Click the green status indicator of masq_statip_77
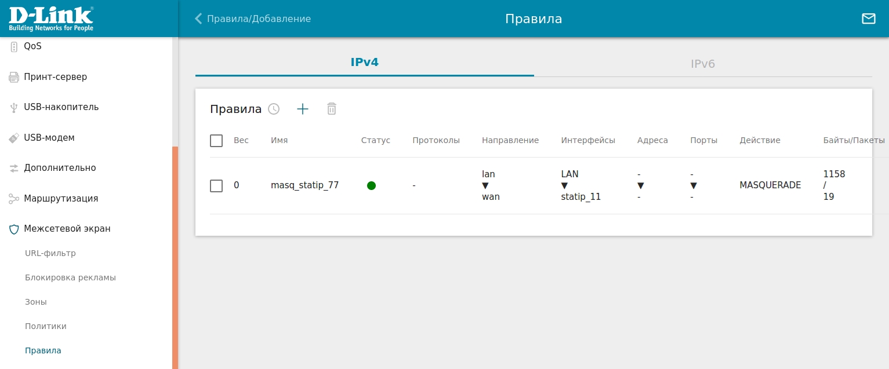This screenshot has height=369, width=889. tap(371, 185)
